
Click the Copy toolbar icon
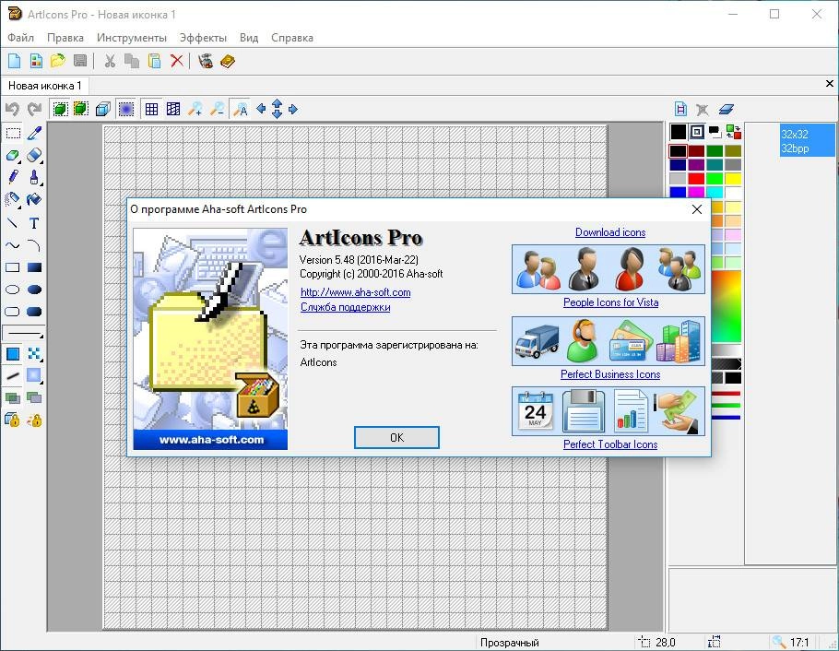(132, 61)
